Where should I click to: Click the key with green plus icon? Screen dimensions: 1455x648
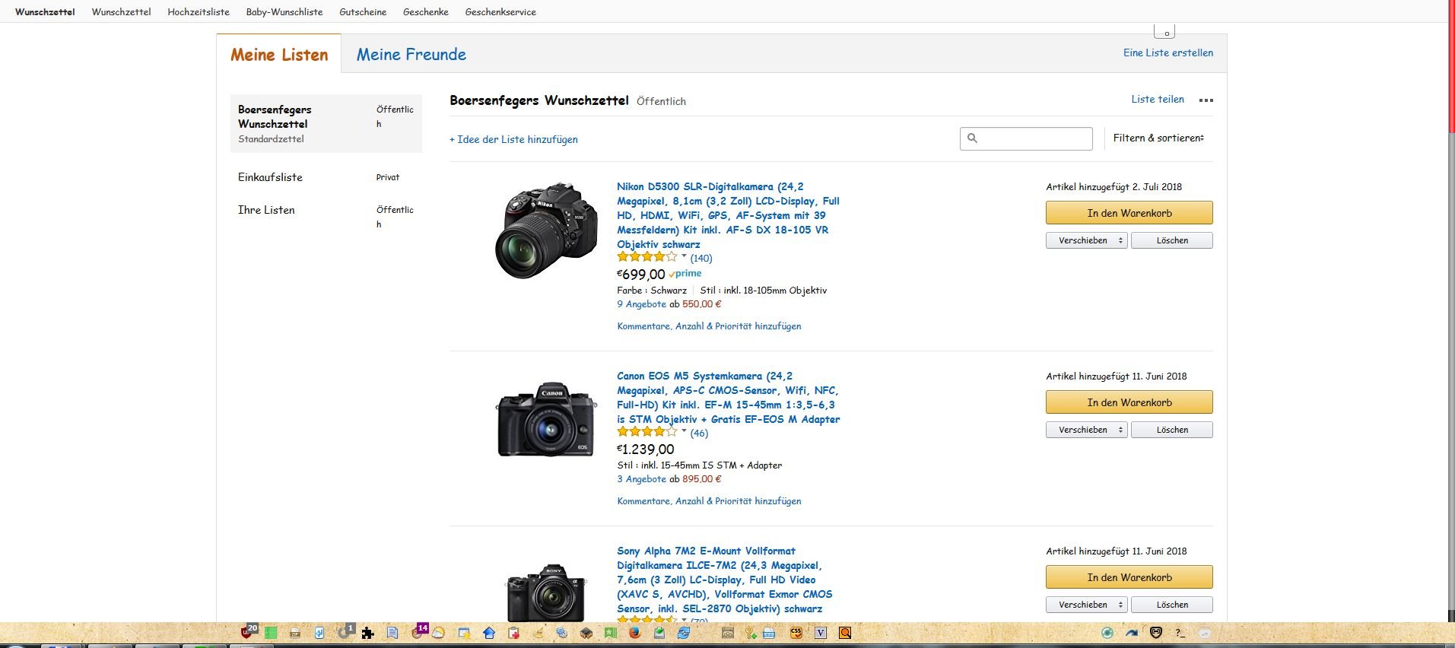pos(751,633)
